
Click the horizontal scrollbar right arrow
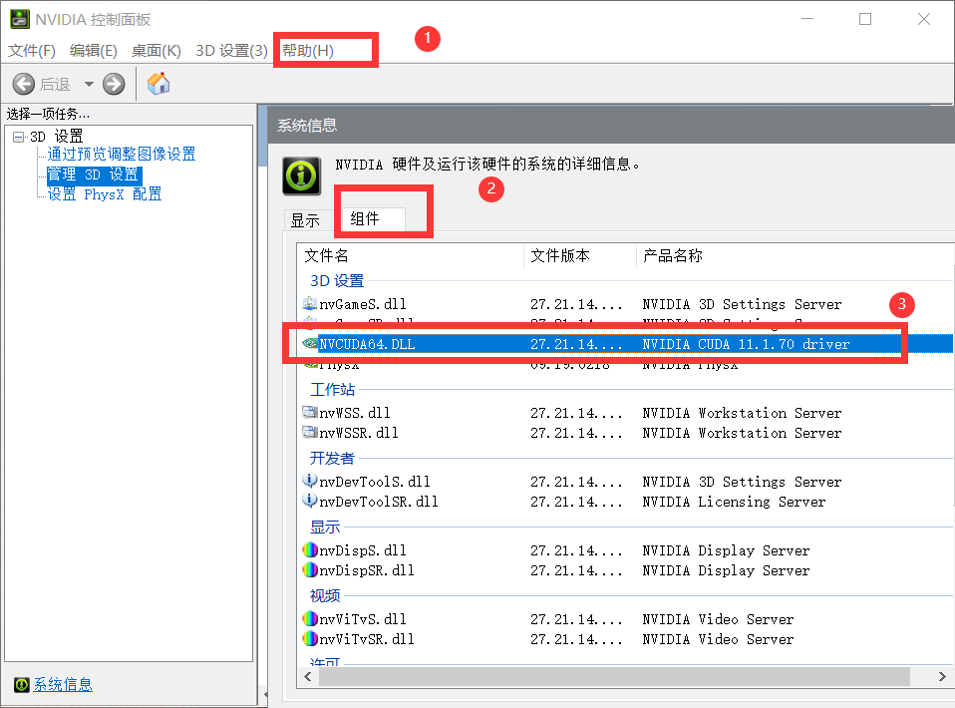coord(940,676)
